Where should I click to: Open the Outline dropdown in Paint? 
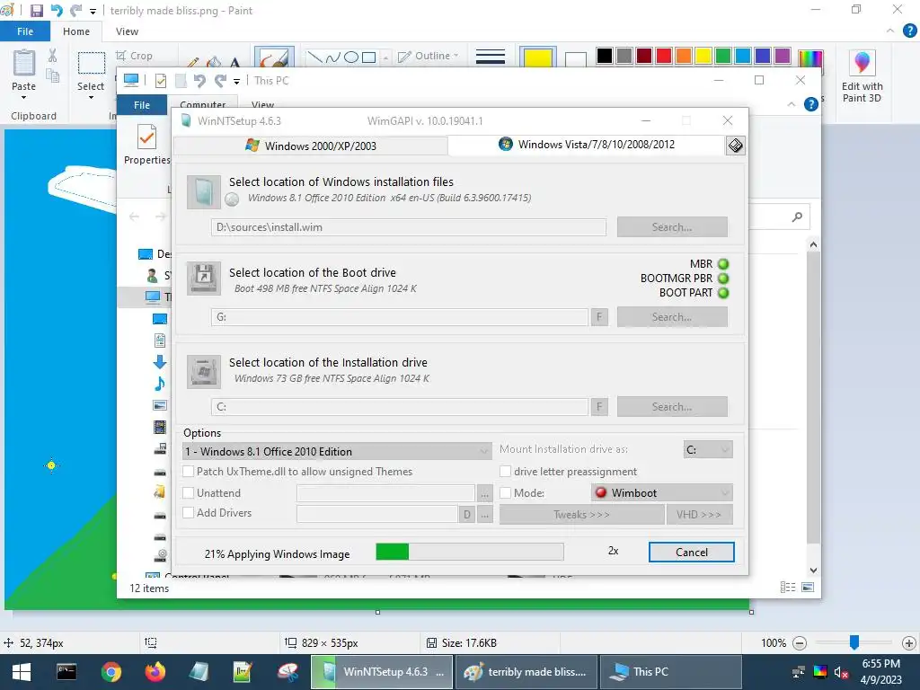coord(429,56)
